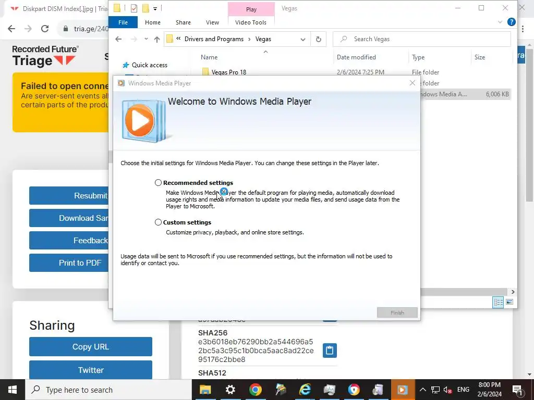Open the notification center icon
534x400 pixels.
point(517,390)
